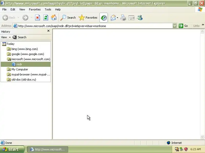Open the Tools menu

[x=48, y=9]
